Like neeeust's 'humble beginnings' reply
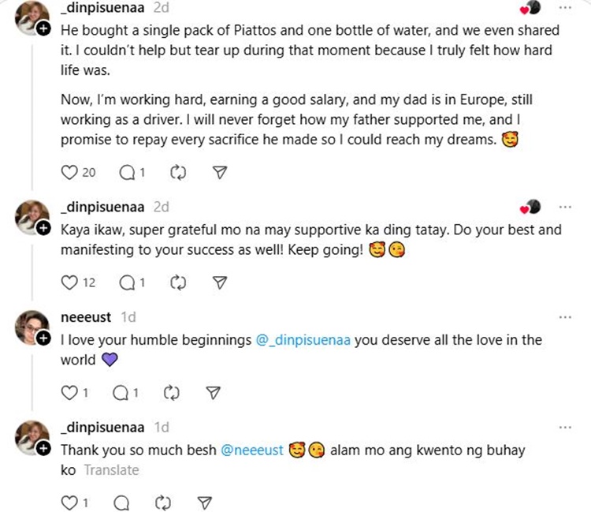 [x=71, y=392]
